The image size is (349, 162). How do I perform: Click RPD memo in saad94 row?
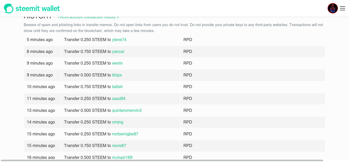click(x=188, y=99)
